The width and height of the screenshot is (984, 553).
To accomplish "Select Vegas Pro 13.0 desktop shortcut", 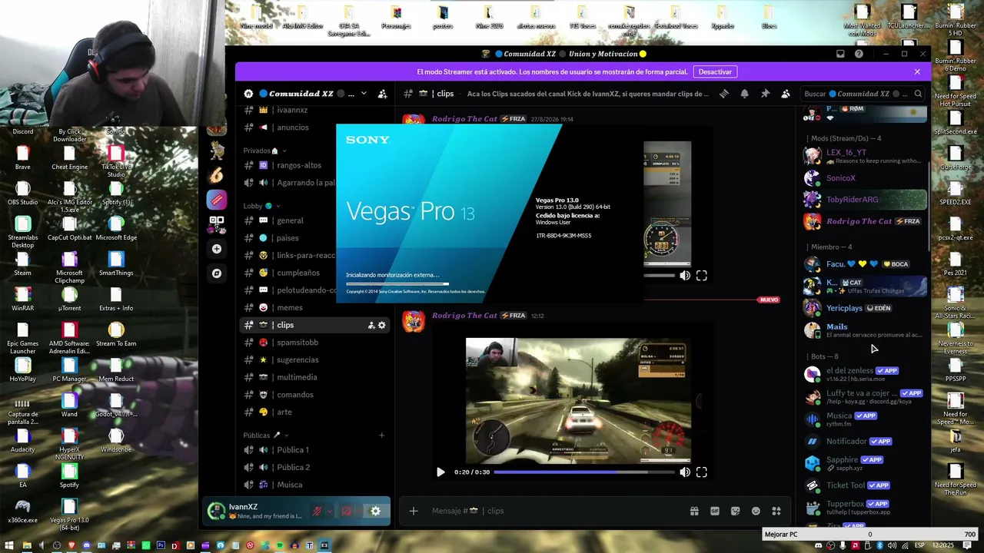I will click(x=69, y=515).
